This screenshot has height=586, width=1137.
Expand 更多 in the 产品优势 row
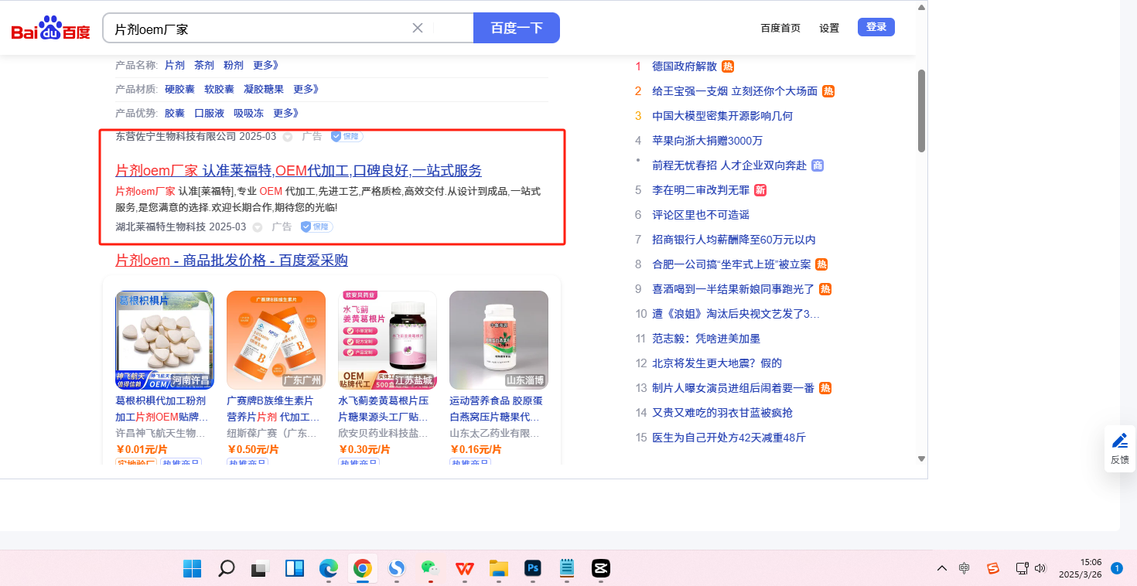click(286, 113)
